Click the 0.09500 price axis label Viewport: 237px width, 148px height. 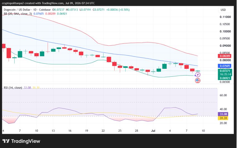click(225, 38)
